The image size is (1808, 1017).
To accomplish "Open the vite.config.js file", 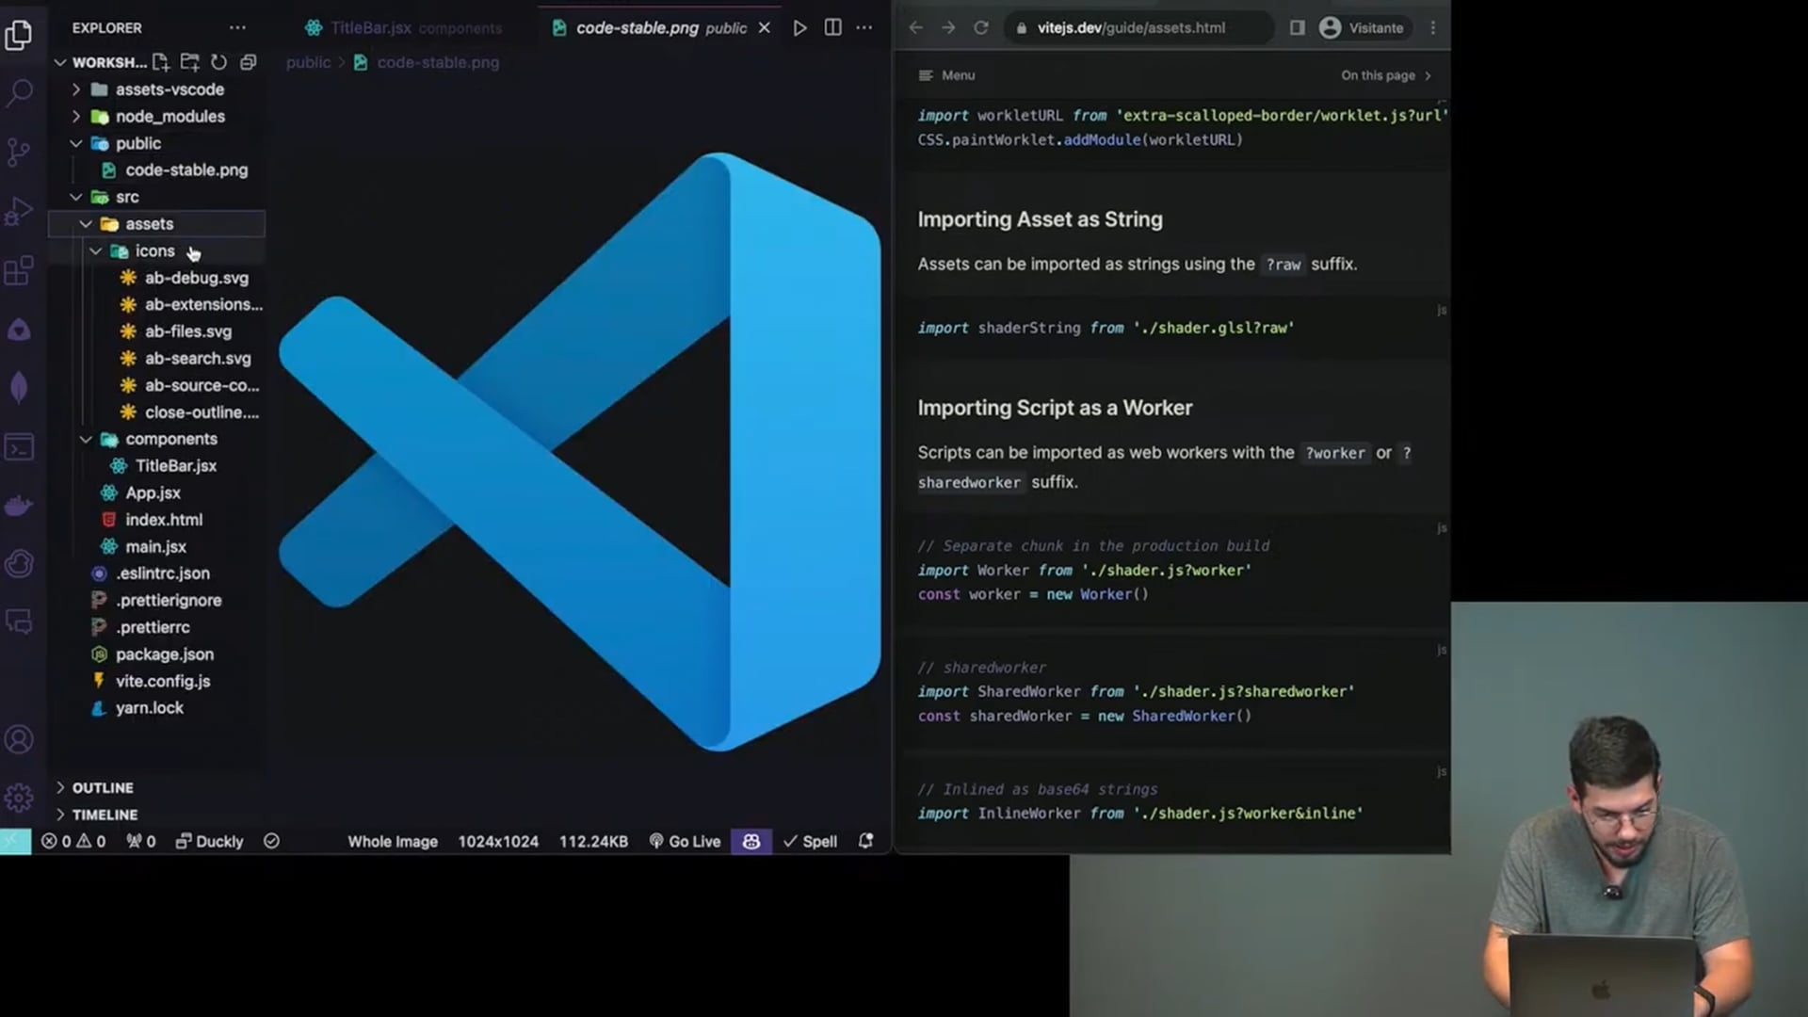I will (x=162, y=681).
